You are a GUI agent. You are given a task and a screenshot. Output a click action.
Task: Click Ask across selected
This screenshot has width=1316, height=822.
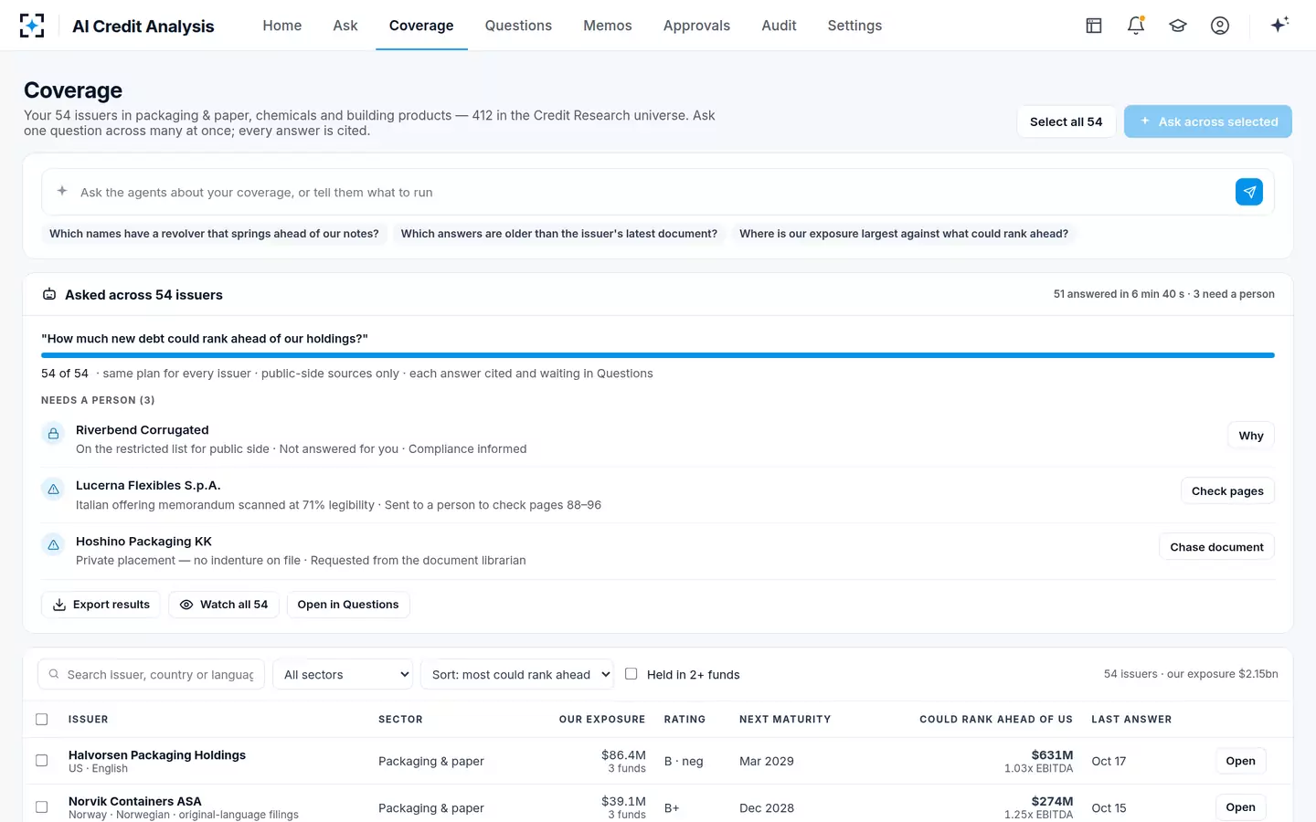(x=1207, y=121)
